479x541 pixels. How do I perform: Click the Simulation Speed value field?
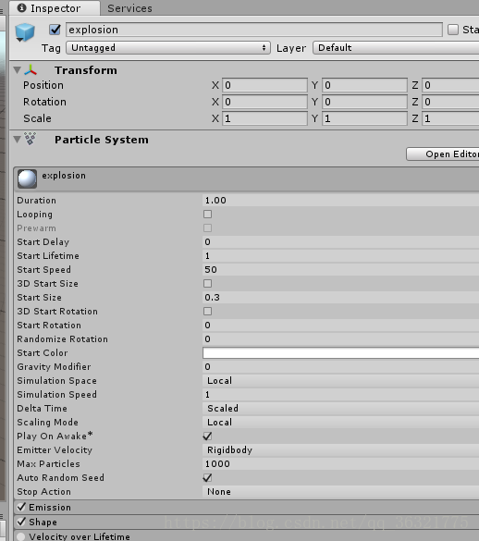(x=340, y=394)
